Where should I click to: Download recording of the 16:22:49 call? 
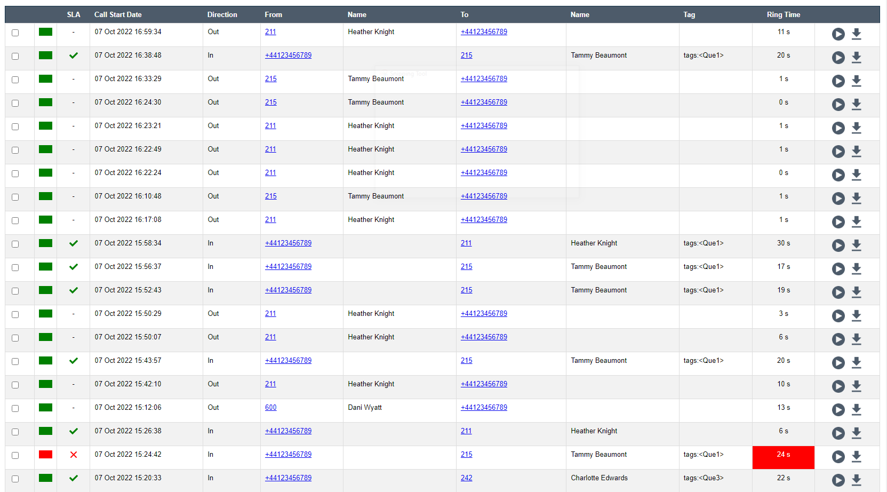coord(856,152)
